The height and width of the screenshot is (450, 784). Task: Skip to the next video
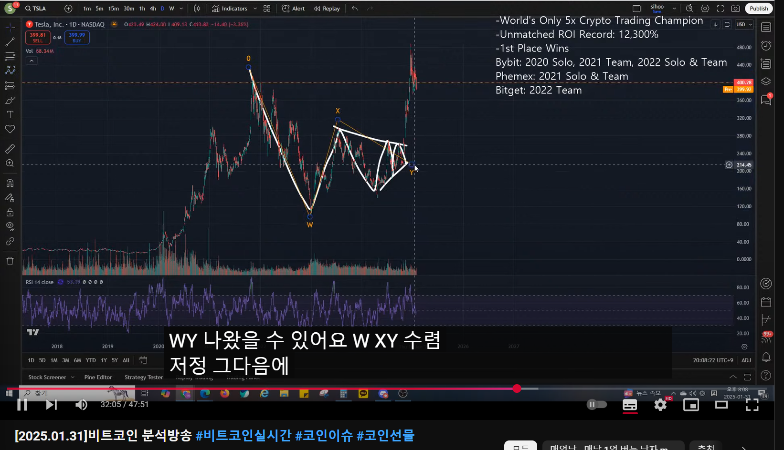(51, 405)
